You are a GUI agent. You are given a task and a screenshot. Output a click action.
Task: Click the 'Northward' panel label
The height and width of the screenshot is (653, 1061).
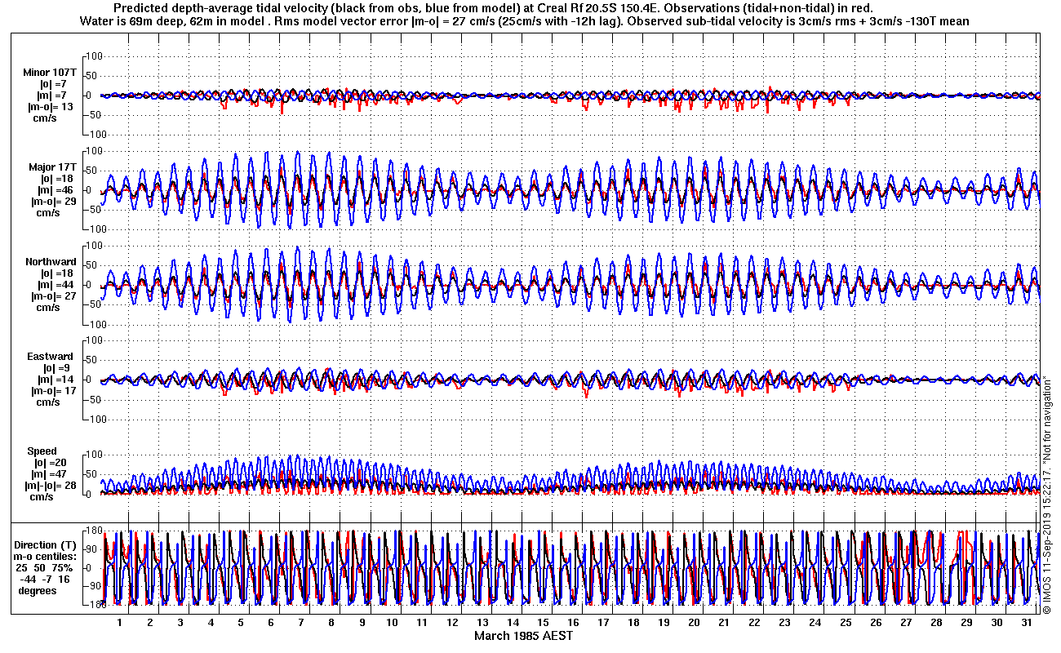click(51, 262)
